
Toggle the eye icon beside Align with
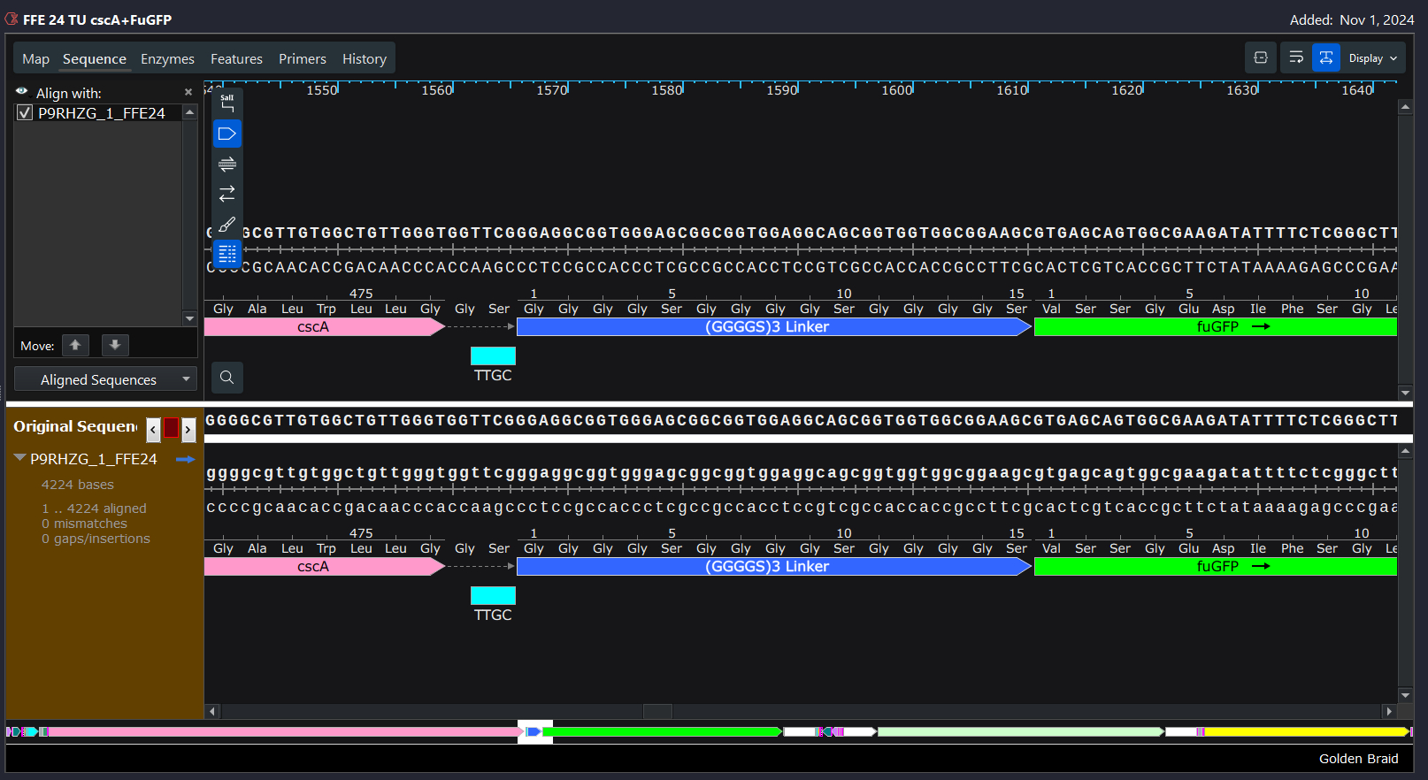(22, 92)
